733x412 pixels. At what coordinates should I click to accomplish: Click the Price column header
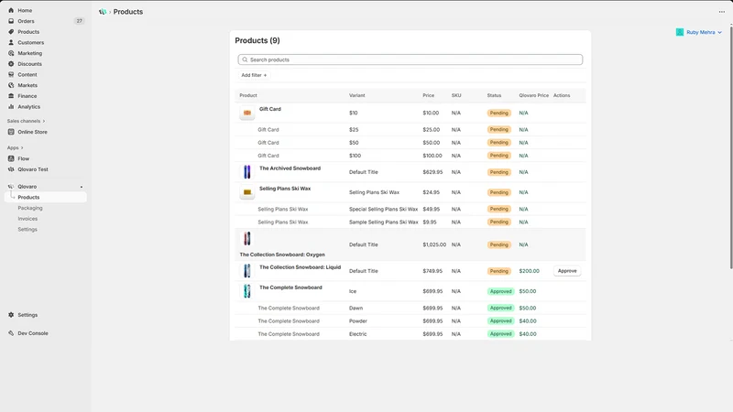click(428, 95)
